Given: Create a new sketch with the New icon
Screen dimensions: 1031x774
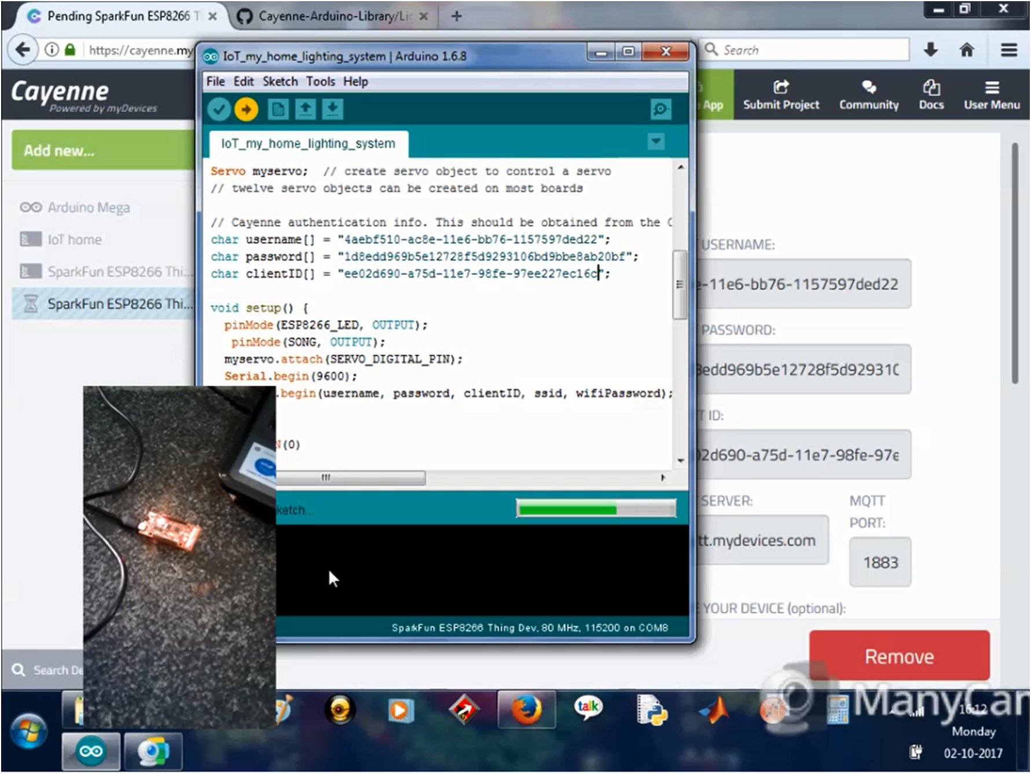Looking at the screenshot, I should click(x=278, y=109).
